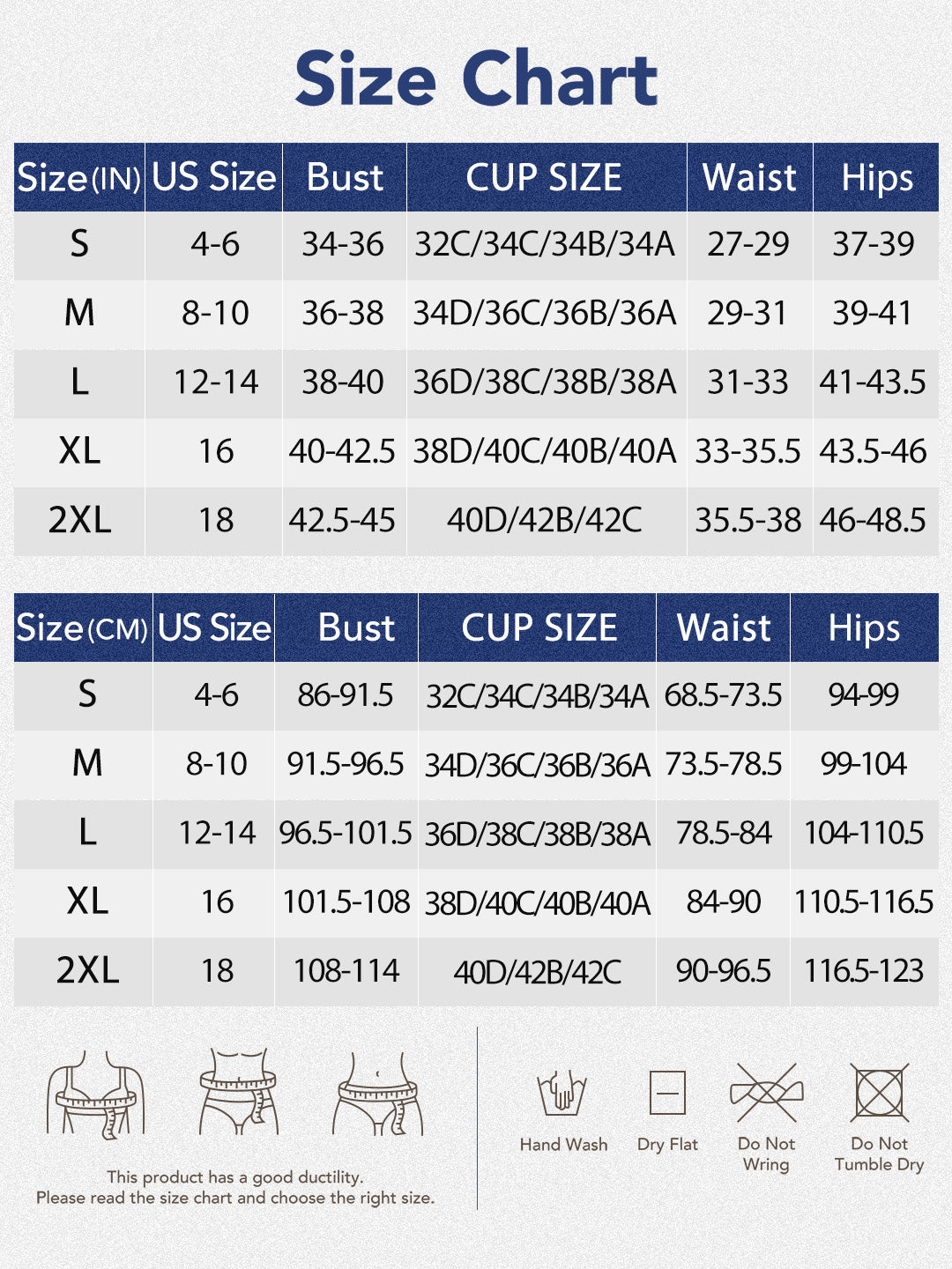Click the 41-43.5 hips cell

(873, 382)
